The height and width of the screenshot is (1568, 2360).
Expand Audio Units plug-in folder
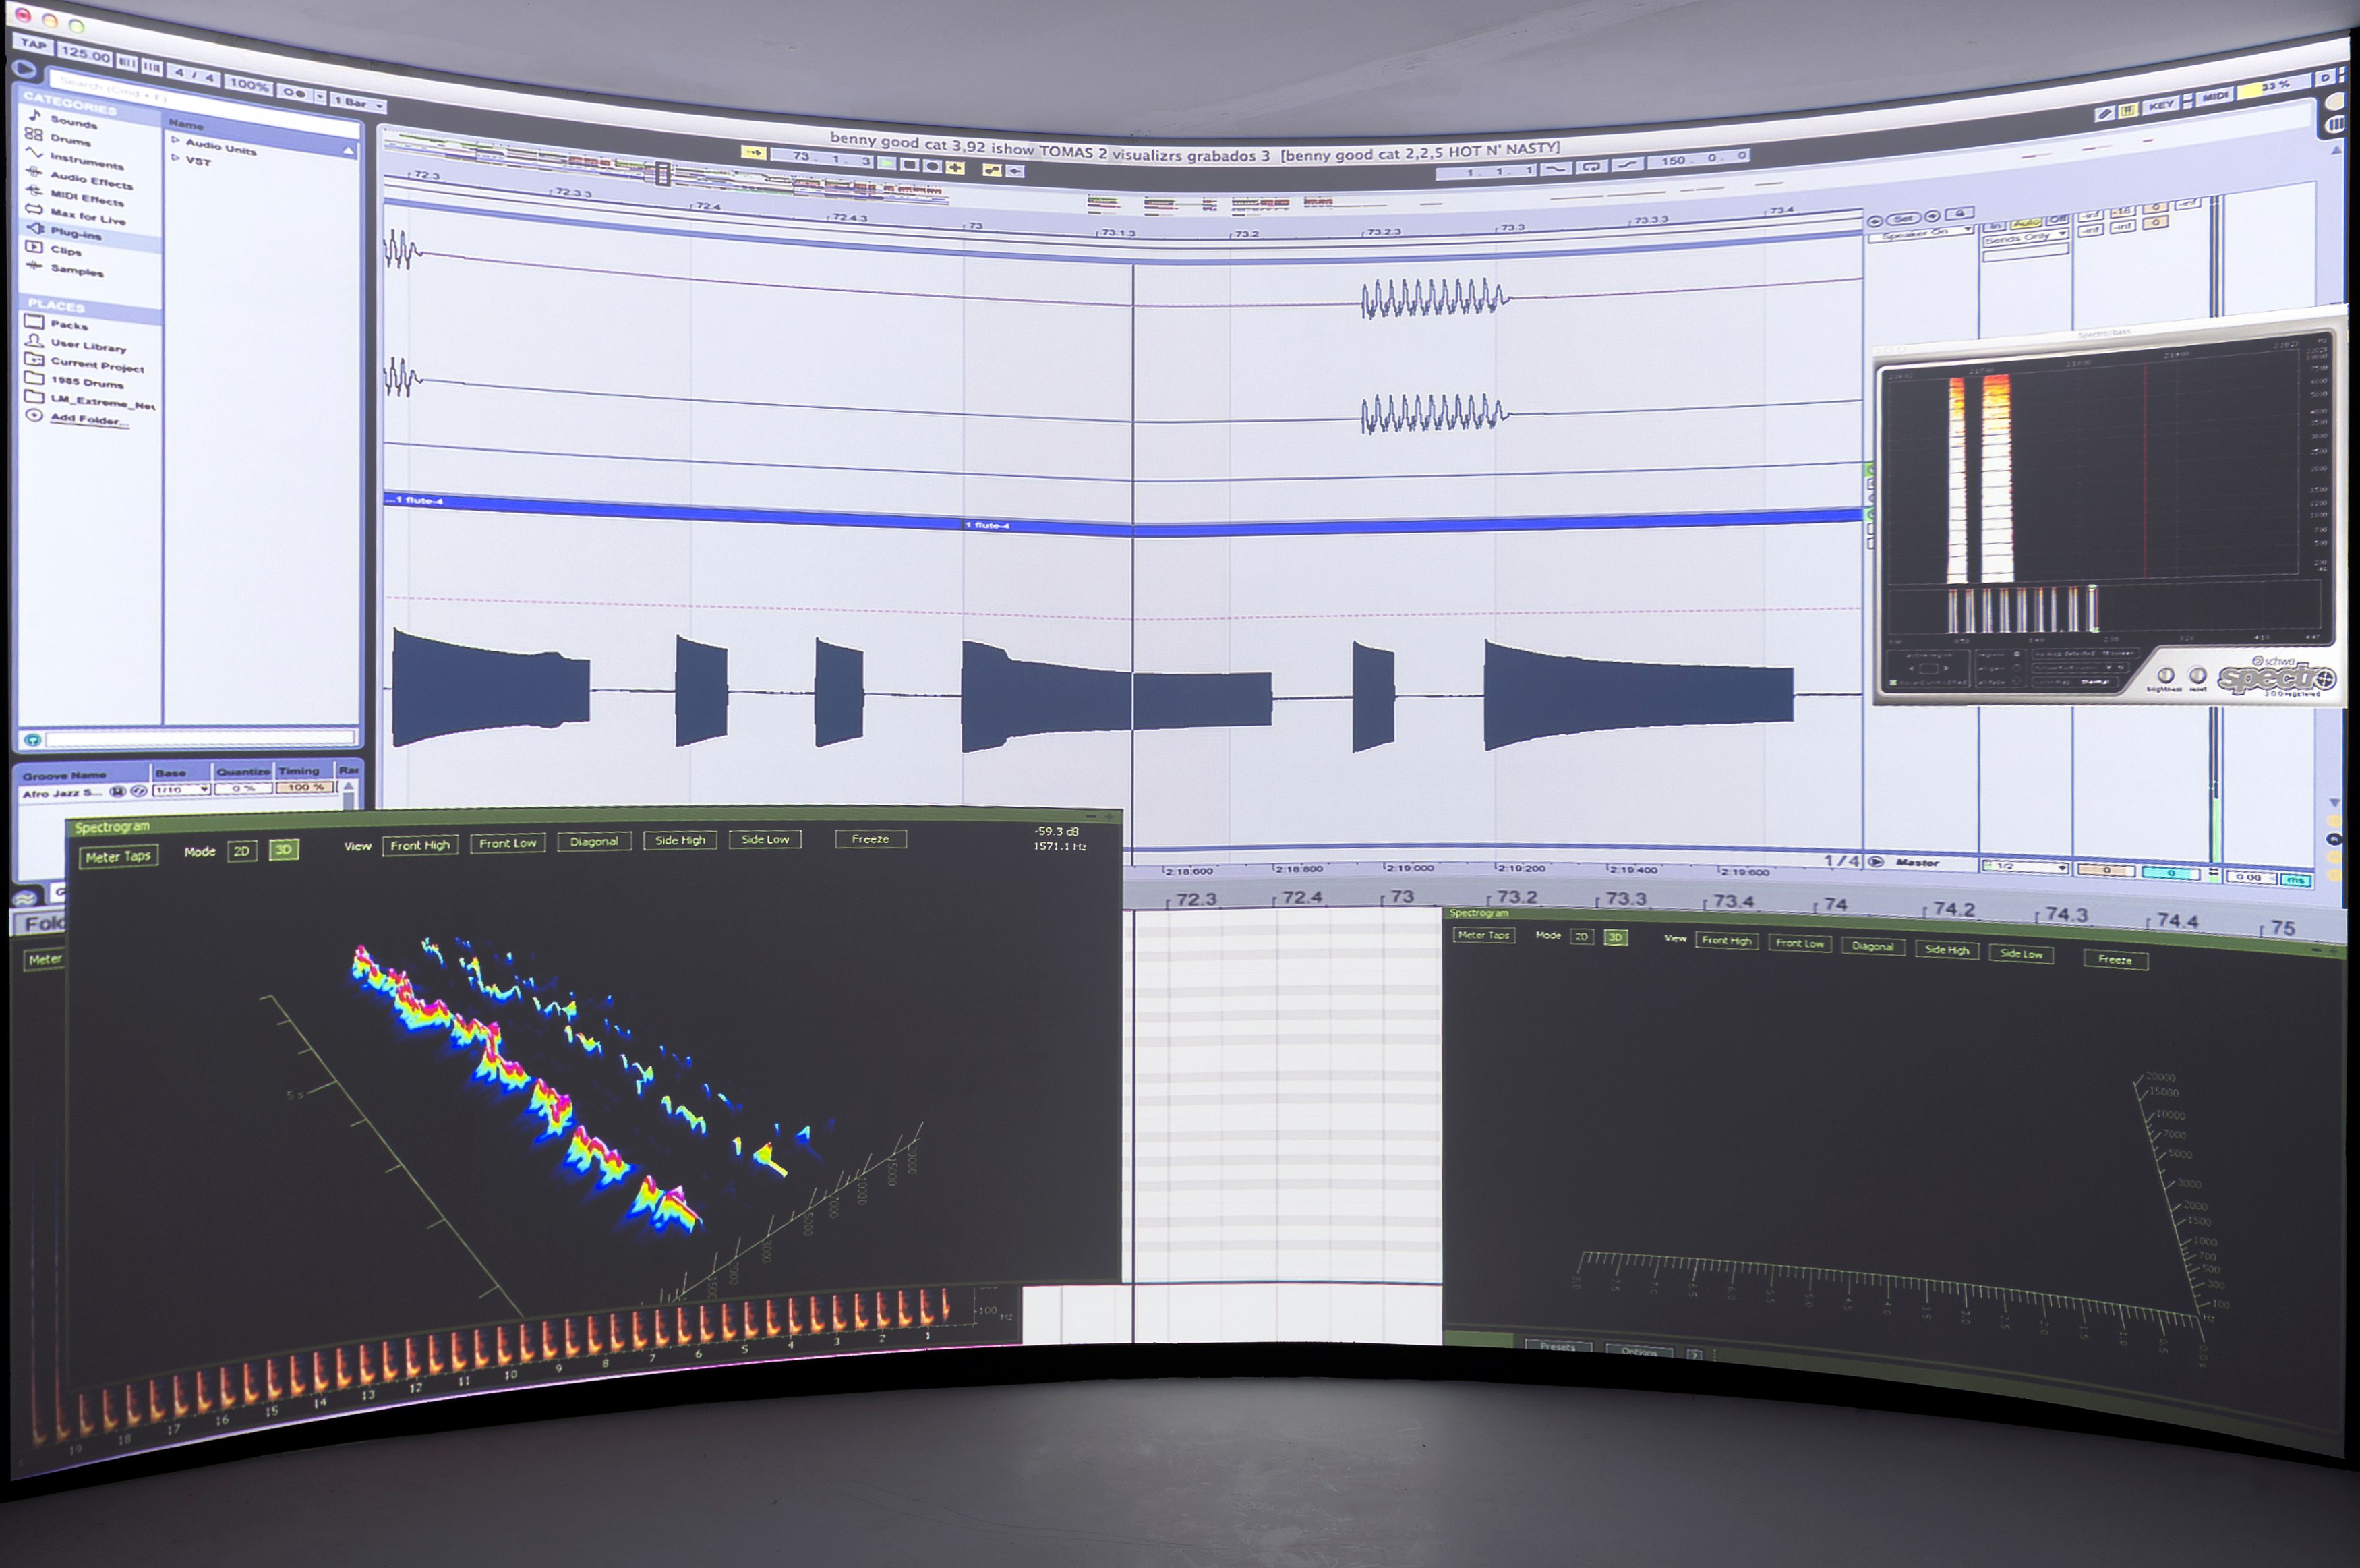point(214,147)
